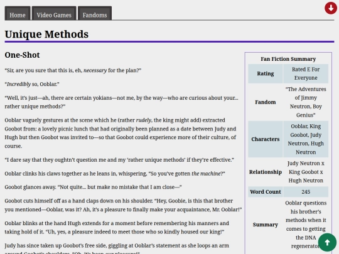Click the paragraph starting 'Sir, are you sure'
The image size is (339, 254).
tap(73, 70)
